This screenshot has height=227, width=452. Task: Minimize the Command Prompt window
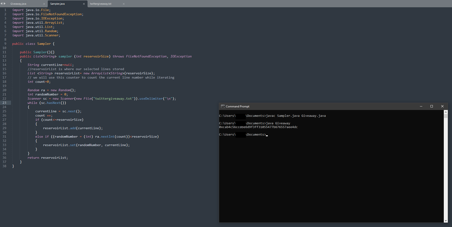point(421,106)
